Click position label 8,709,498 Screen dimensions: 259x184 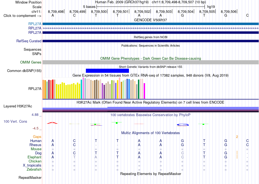click(56, 11)
